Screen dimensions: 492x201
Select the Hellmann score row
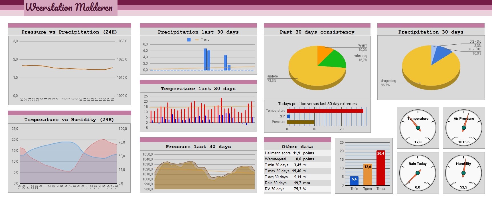pos(297,153)
